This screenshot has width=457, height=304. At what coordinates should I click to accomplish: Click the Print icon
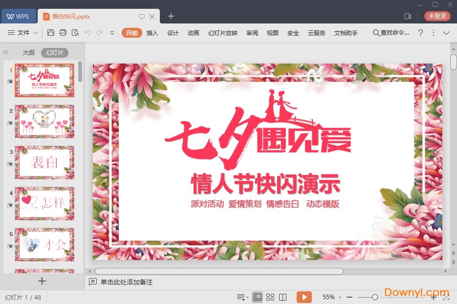63,33
